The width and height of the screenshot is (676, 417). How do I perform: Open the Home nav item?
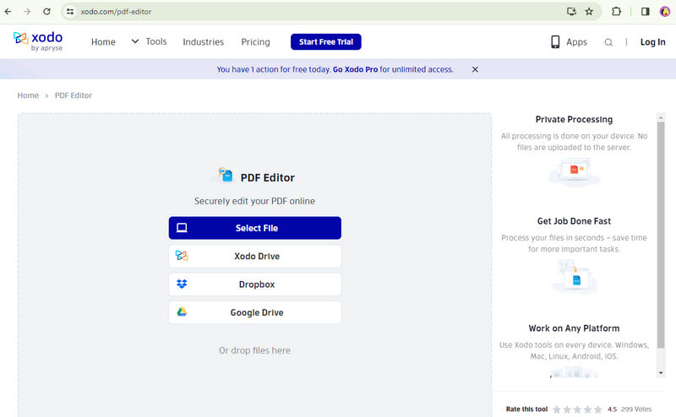(103, 42)
